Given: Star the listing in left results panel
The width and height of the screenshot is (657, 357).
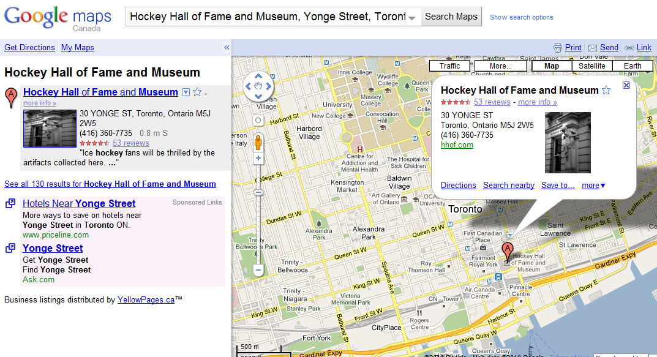Looking at the screenshot, I should pyautogui.click(x=197, y=92).
